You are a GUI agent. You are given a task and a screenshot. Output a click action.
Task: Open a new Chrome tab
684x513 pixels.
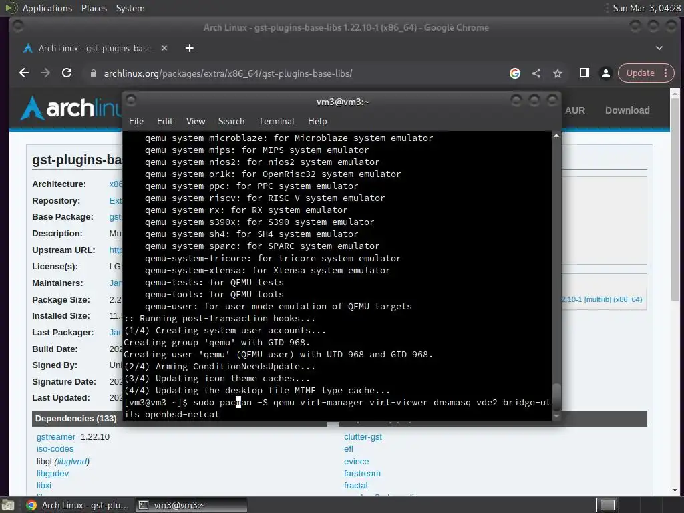point(189,48)
